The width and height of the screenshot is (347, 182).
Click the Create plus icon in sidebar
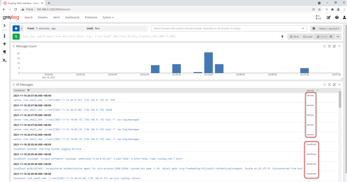click(x=4, y=44)
